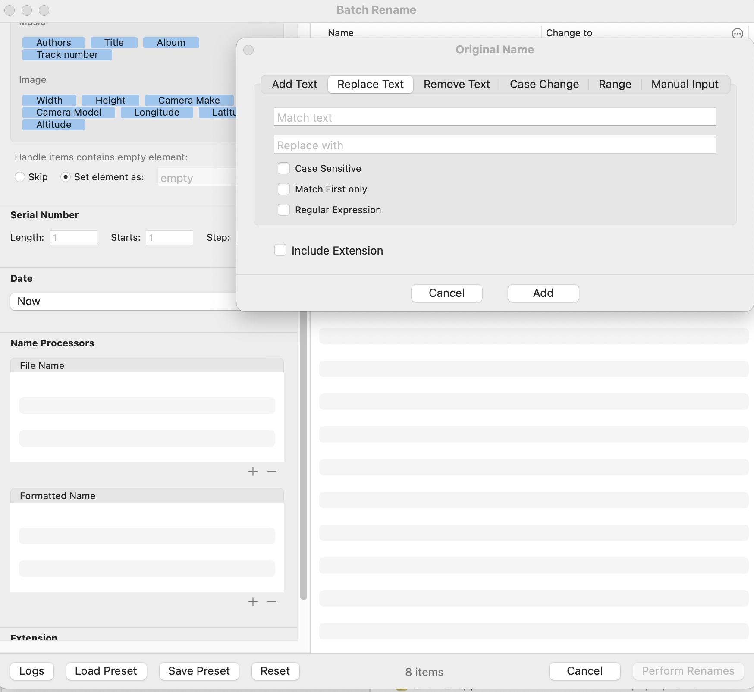754x692 pixels.
Task: Select the Title token
Action: [114, 42]
